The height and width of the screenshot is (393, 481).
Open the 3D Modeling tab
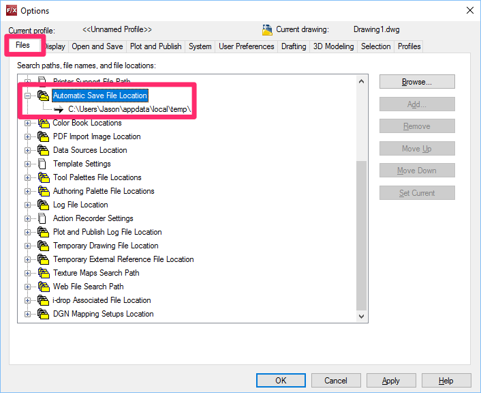coord(333,46)
